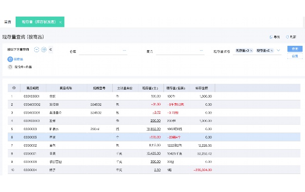The height and width of the screenshot is (192, 305).
Task: Open the -176.00 stock quantity link for 000005
Action: [155, 137]
